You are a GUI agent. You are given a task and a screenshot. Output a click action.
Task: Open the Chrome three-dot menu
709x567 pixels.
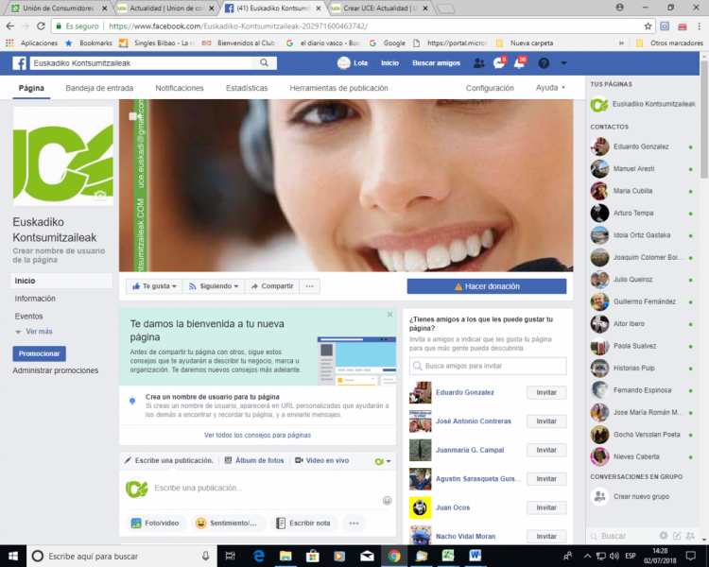[x=699, y=26]
